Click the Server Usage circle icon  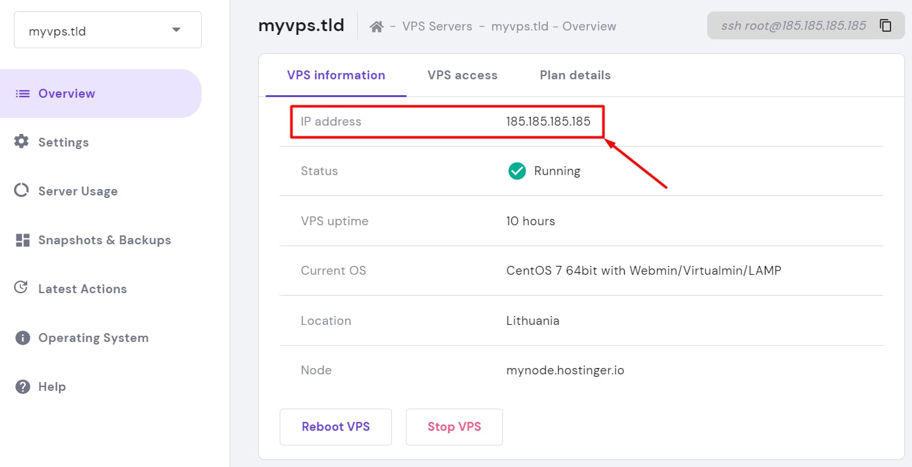point(22,190)
